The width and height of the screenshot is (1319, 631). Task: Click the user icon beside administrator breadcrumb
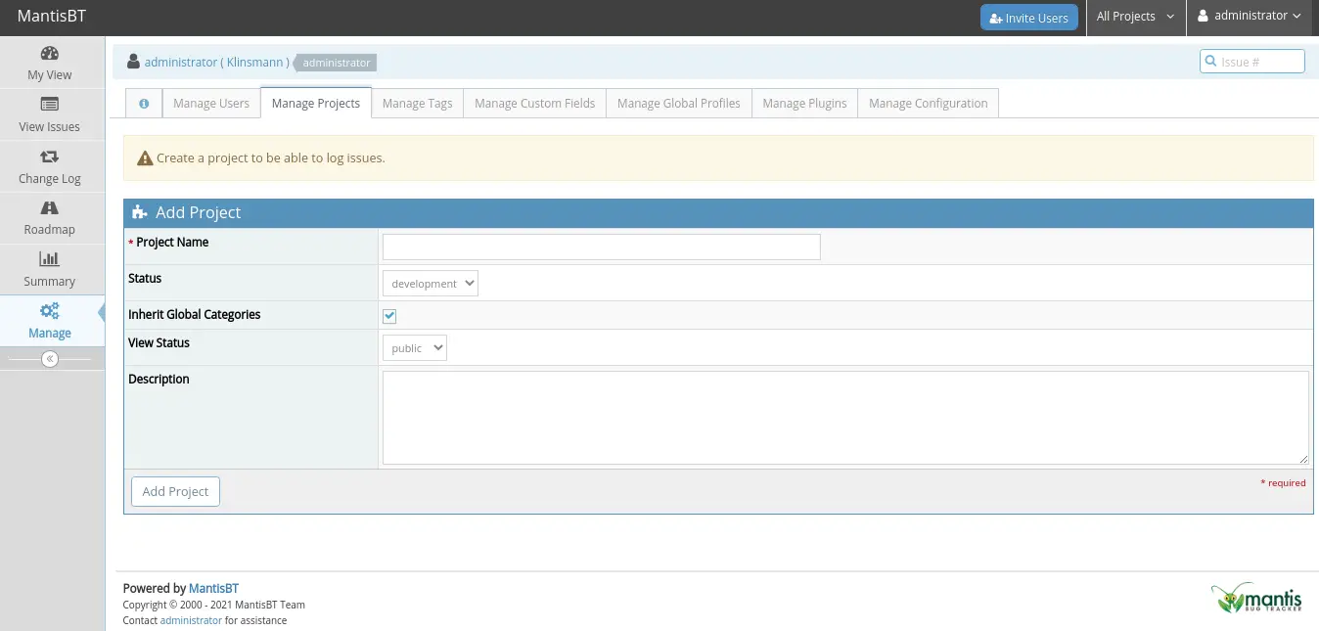click(x=133, y=61)
